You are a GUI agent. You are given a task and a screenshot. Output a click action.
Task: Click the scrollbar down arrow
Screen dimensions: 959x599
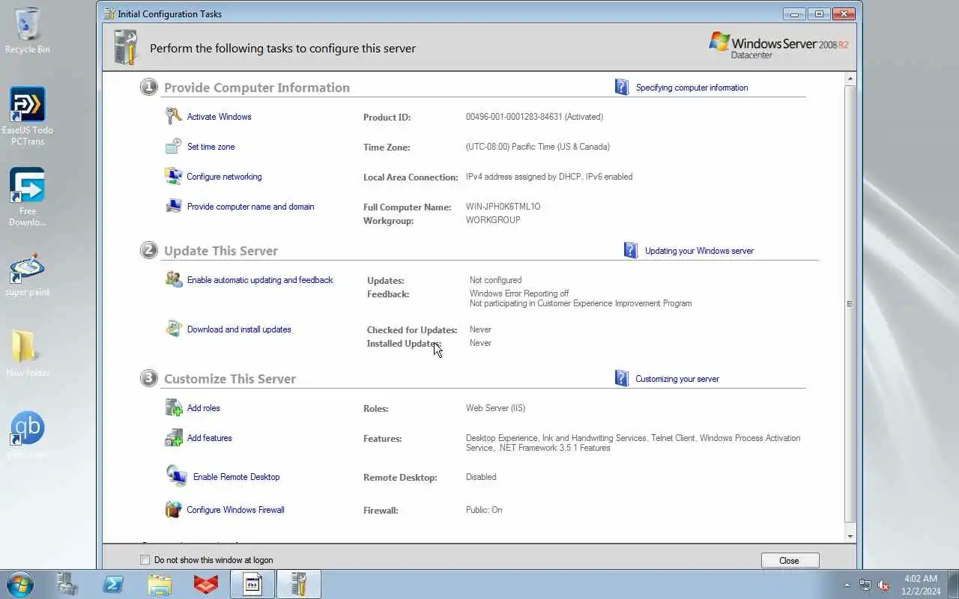click(850, 536)
